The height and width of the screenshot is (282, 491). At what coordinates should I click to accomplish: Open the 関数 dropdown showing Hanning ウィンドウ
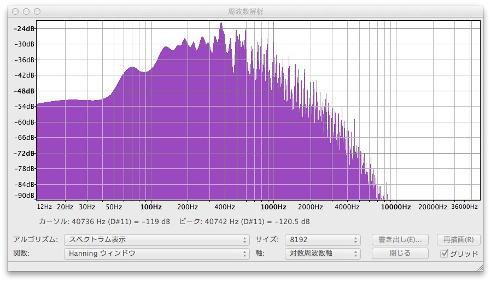[156, 254]
